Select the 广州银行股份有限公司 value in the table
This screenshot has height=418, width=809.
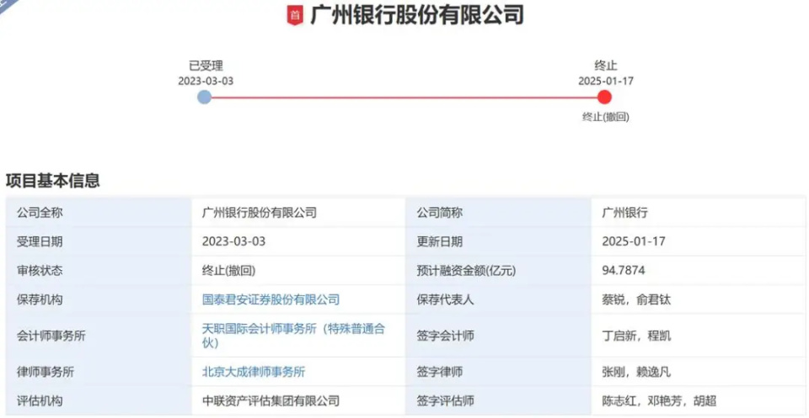tap(260, 212)
